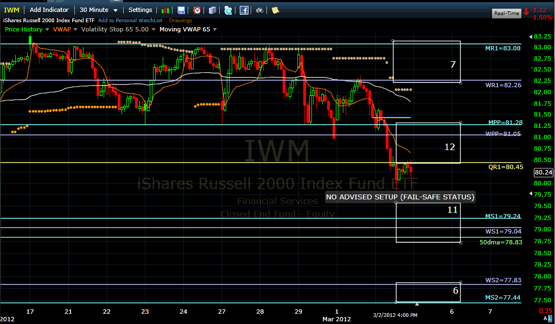Open the Add Indicator menu
The height and width of the screenshot is (324, 555).
tap(49, 10)
